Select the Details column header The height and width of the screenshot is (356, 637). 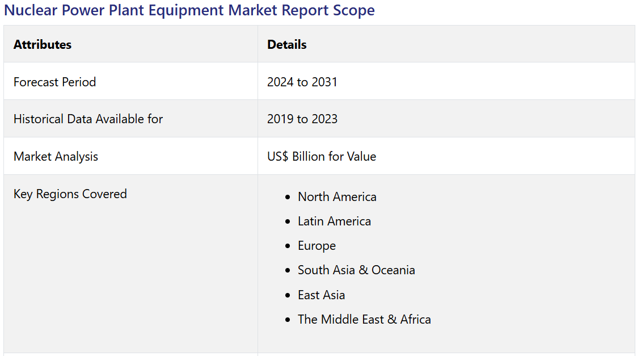[287, 44]
